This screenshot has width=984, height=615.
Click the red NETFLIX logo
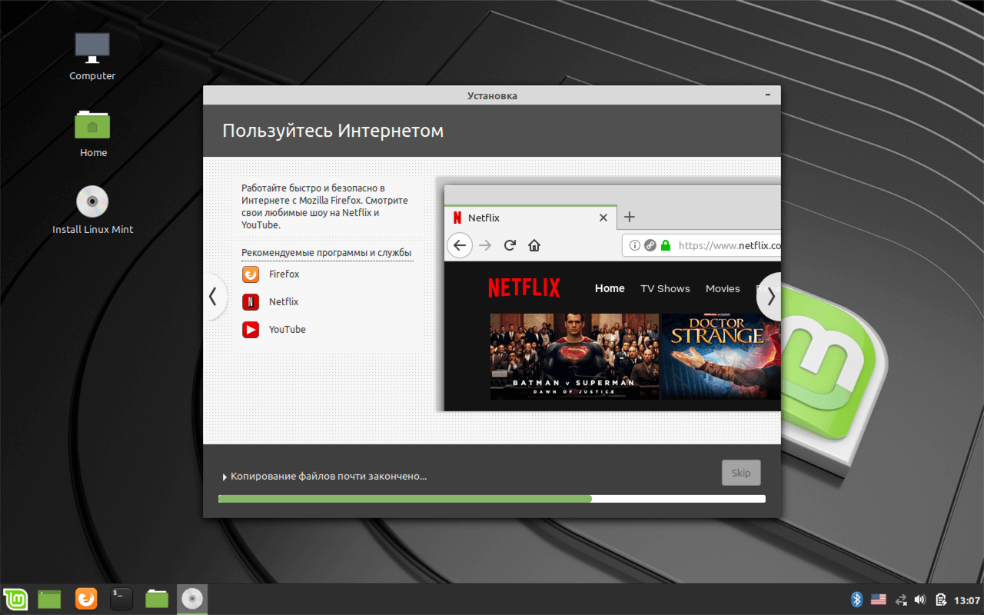[x=524, y=288]
